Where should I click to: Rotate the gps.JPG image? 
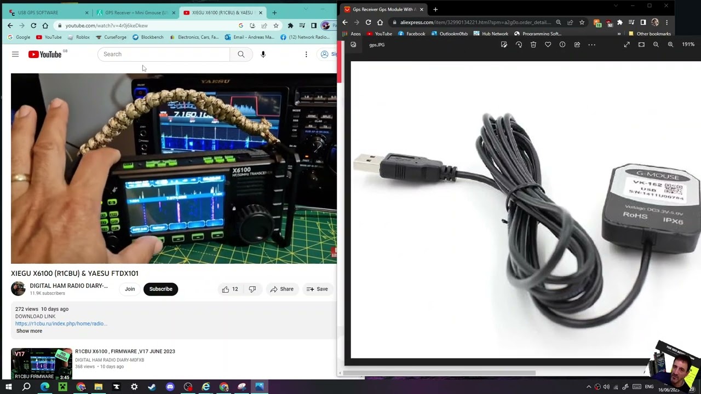519,44
